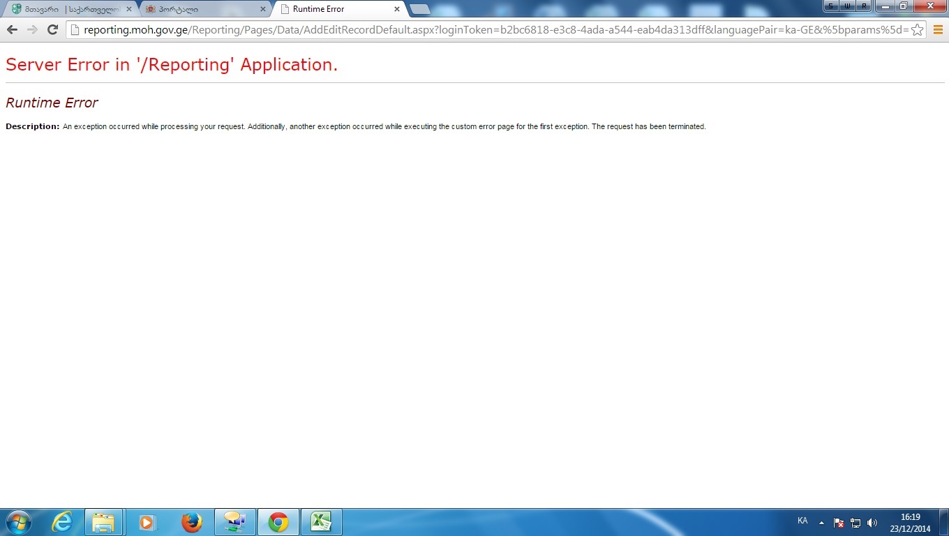
Task: Open a new tab in Chrome
Action: click(x=419, y=9)
